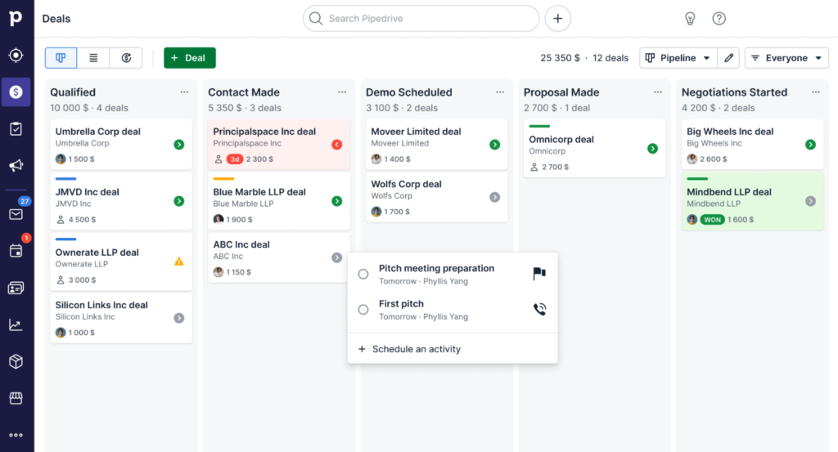Select the Deals dollar icon in sidebar
Screen dimensions: 838x452
[x=16, y=92]
